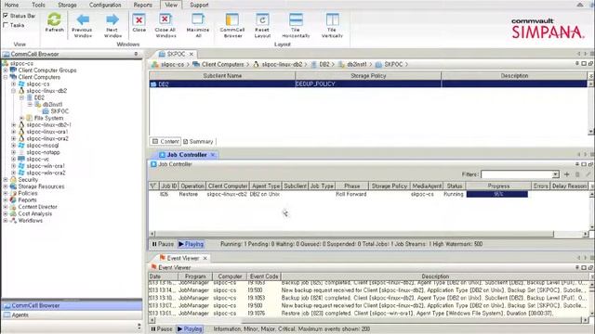The image size is (595, 334).
Task: Open the Filters dropdown
Action: pos(556,174)
